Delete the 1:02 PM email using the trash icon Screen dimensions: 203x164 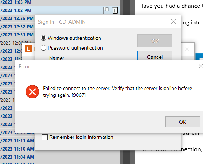pos(115,10)
